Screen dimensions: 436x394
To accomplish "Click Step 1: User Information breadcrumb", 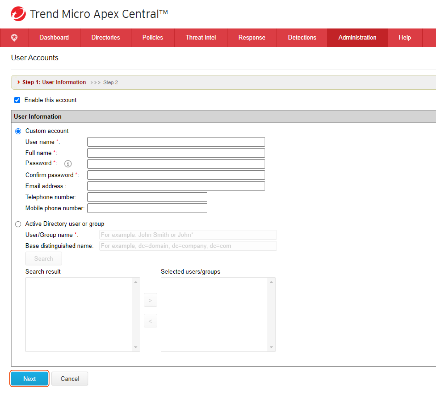I will pyautogui.click(x=54, y=82).
